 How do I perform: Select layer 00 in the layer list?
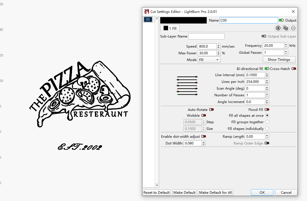[148, 19]
